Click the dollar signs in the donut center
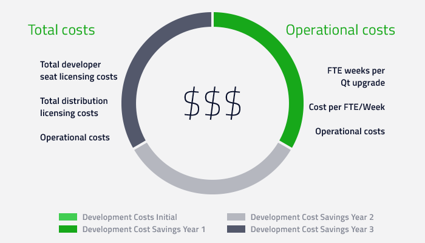425x243 pixels. click(x=212, y=103)
